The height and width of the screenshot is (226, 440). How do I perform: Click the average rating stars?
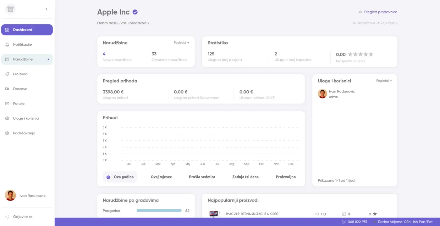click(360, 54)
